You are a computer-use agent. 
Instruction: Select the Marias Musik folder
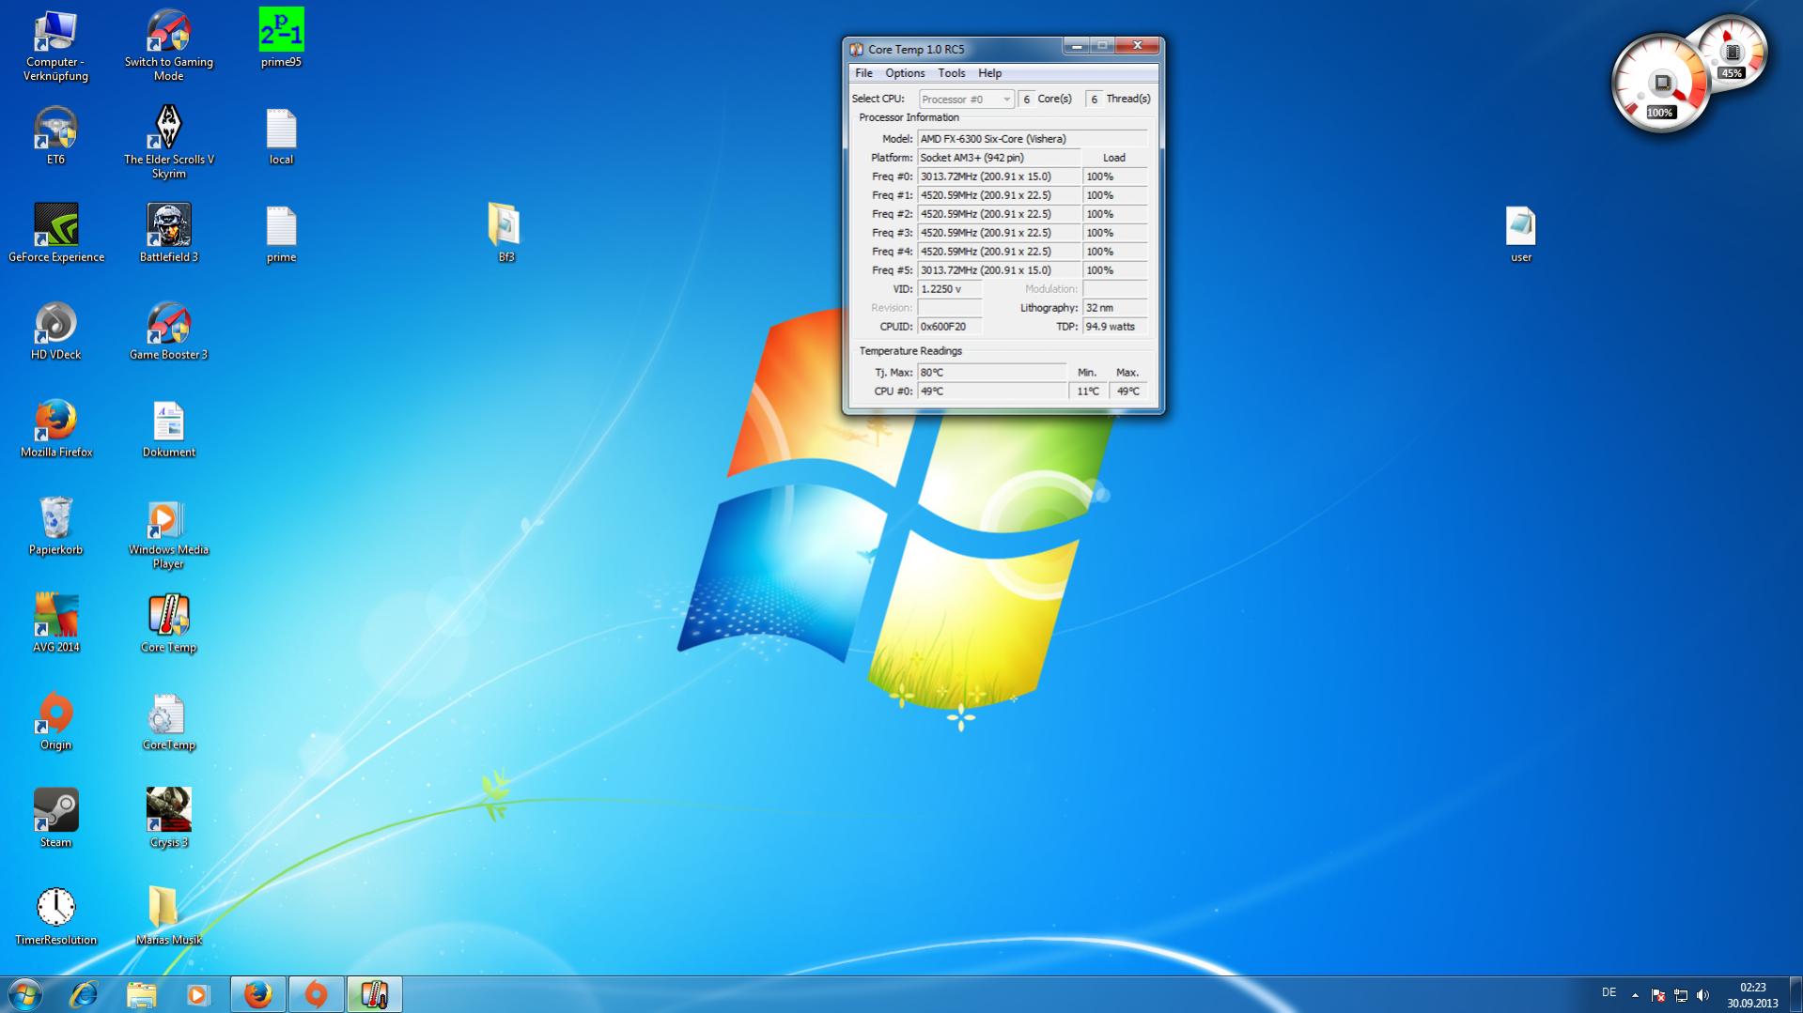pos(168,916)
